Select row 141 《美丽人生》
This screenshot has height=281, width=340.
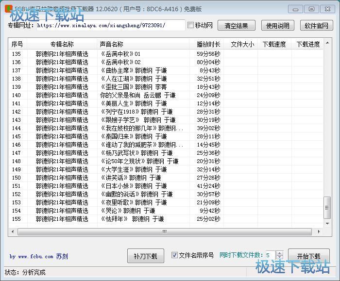point(166,103)
